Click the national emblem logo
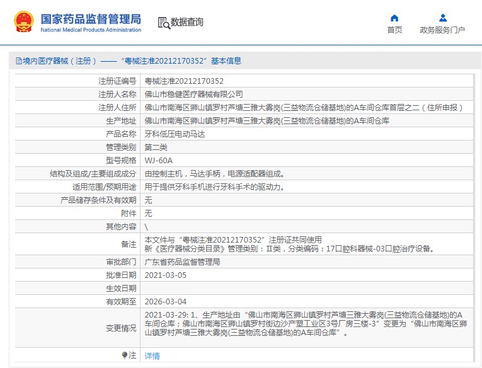 24,21
